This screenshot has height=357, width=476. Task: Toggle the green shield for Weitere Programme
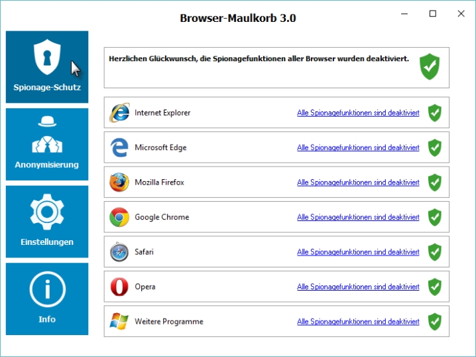point(435,322)
